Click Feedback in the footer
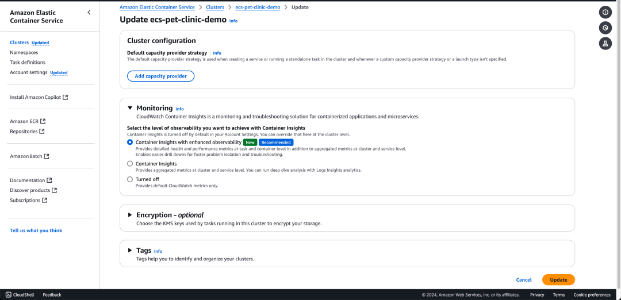 tap(52, 295)
